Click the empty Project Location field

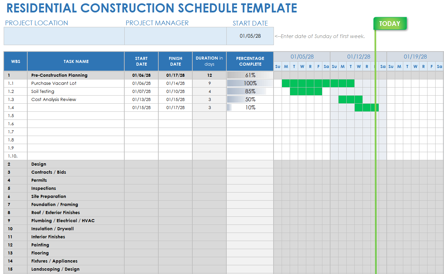[64, 36]
